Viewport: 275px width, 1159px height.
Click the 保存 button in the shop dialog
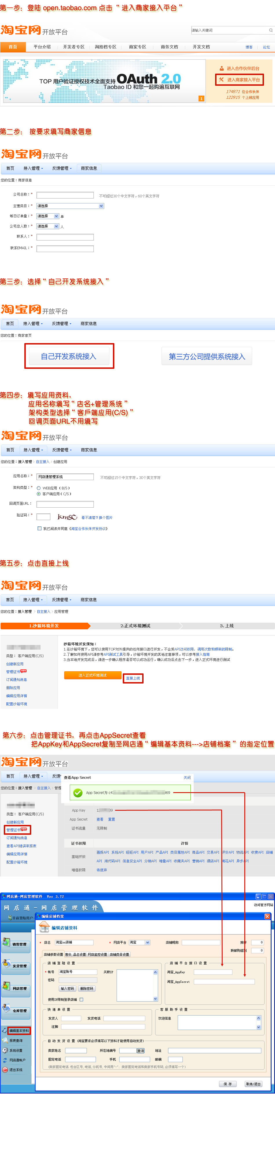coord(228,1084)
